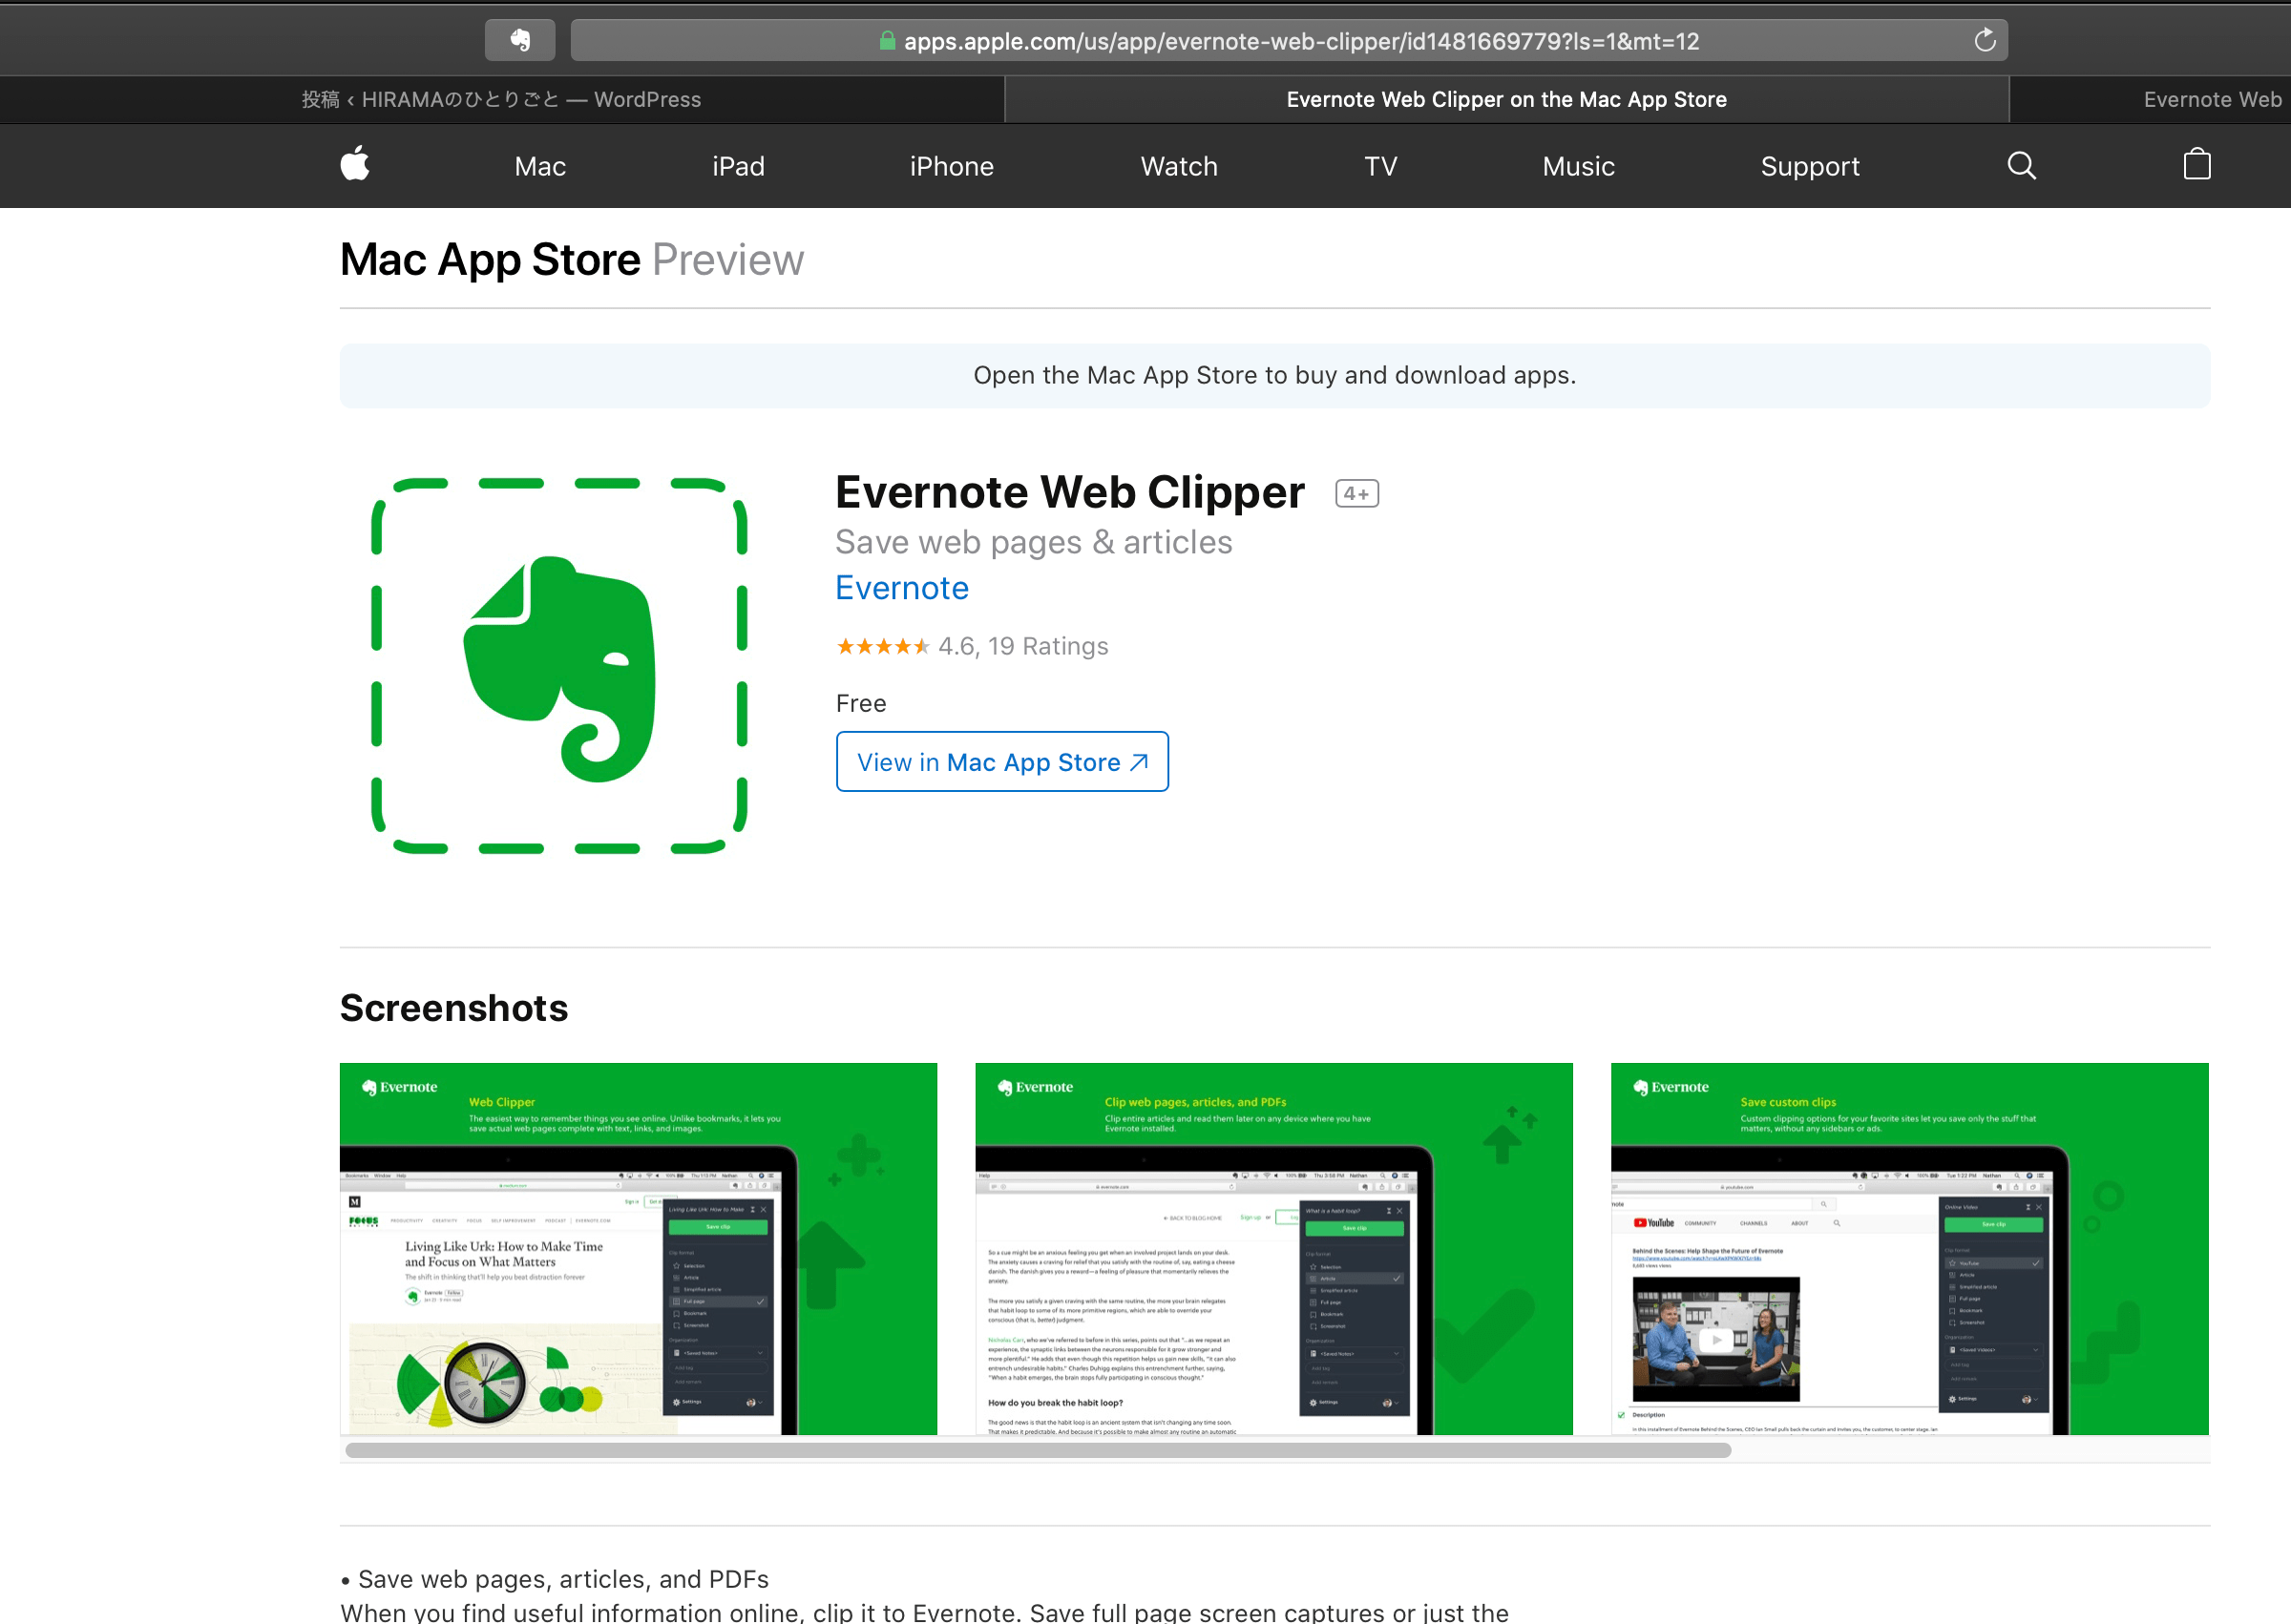Click the Evernote extension icon in Safari toolbar
2291x1624 pixels.
[520, 40]
